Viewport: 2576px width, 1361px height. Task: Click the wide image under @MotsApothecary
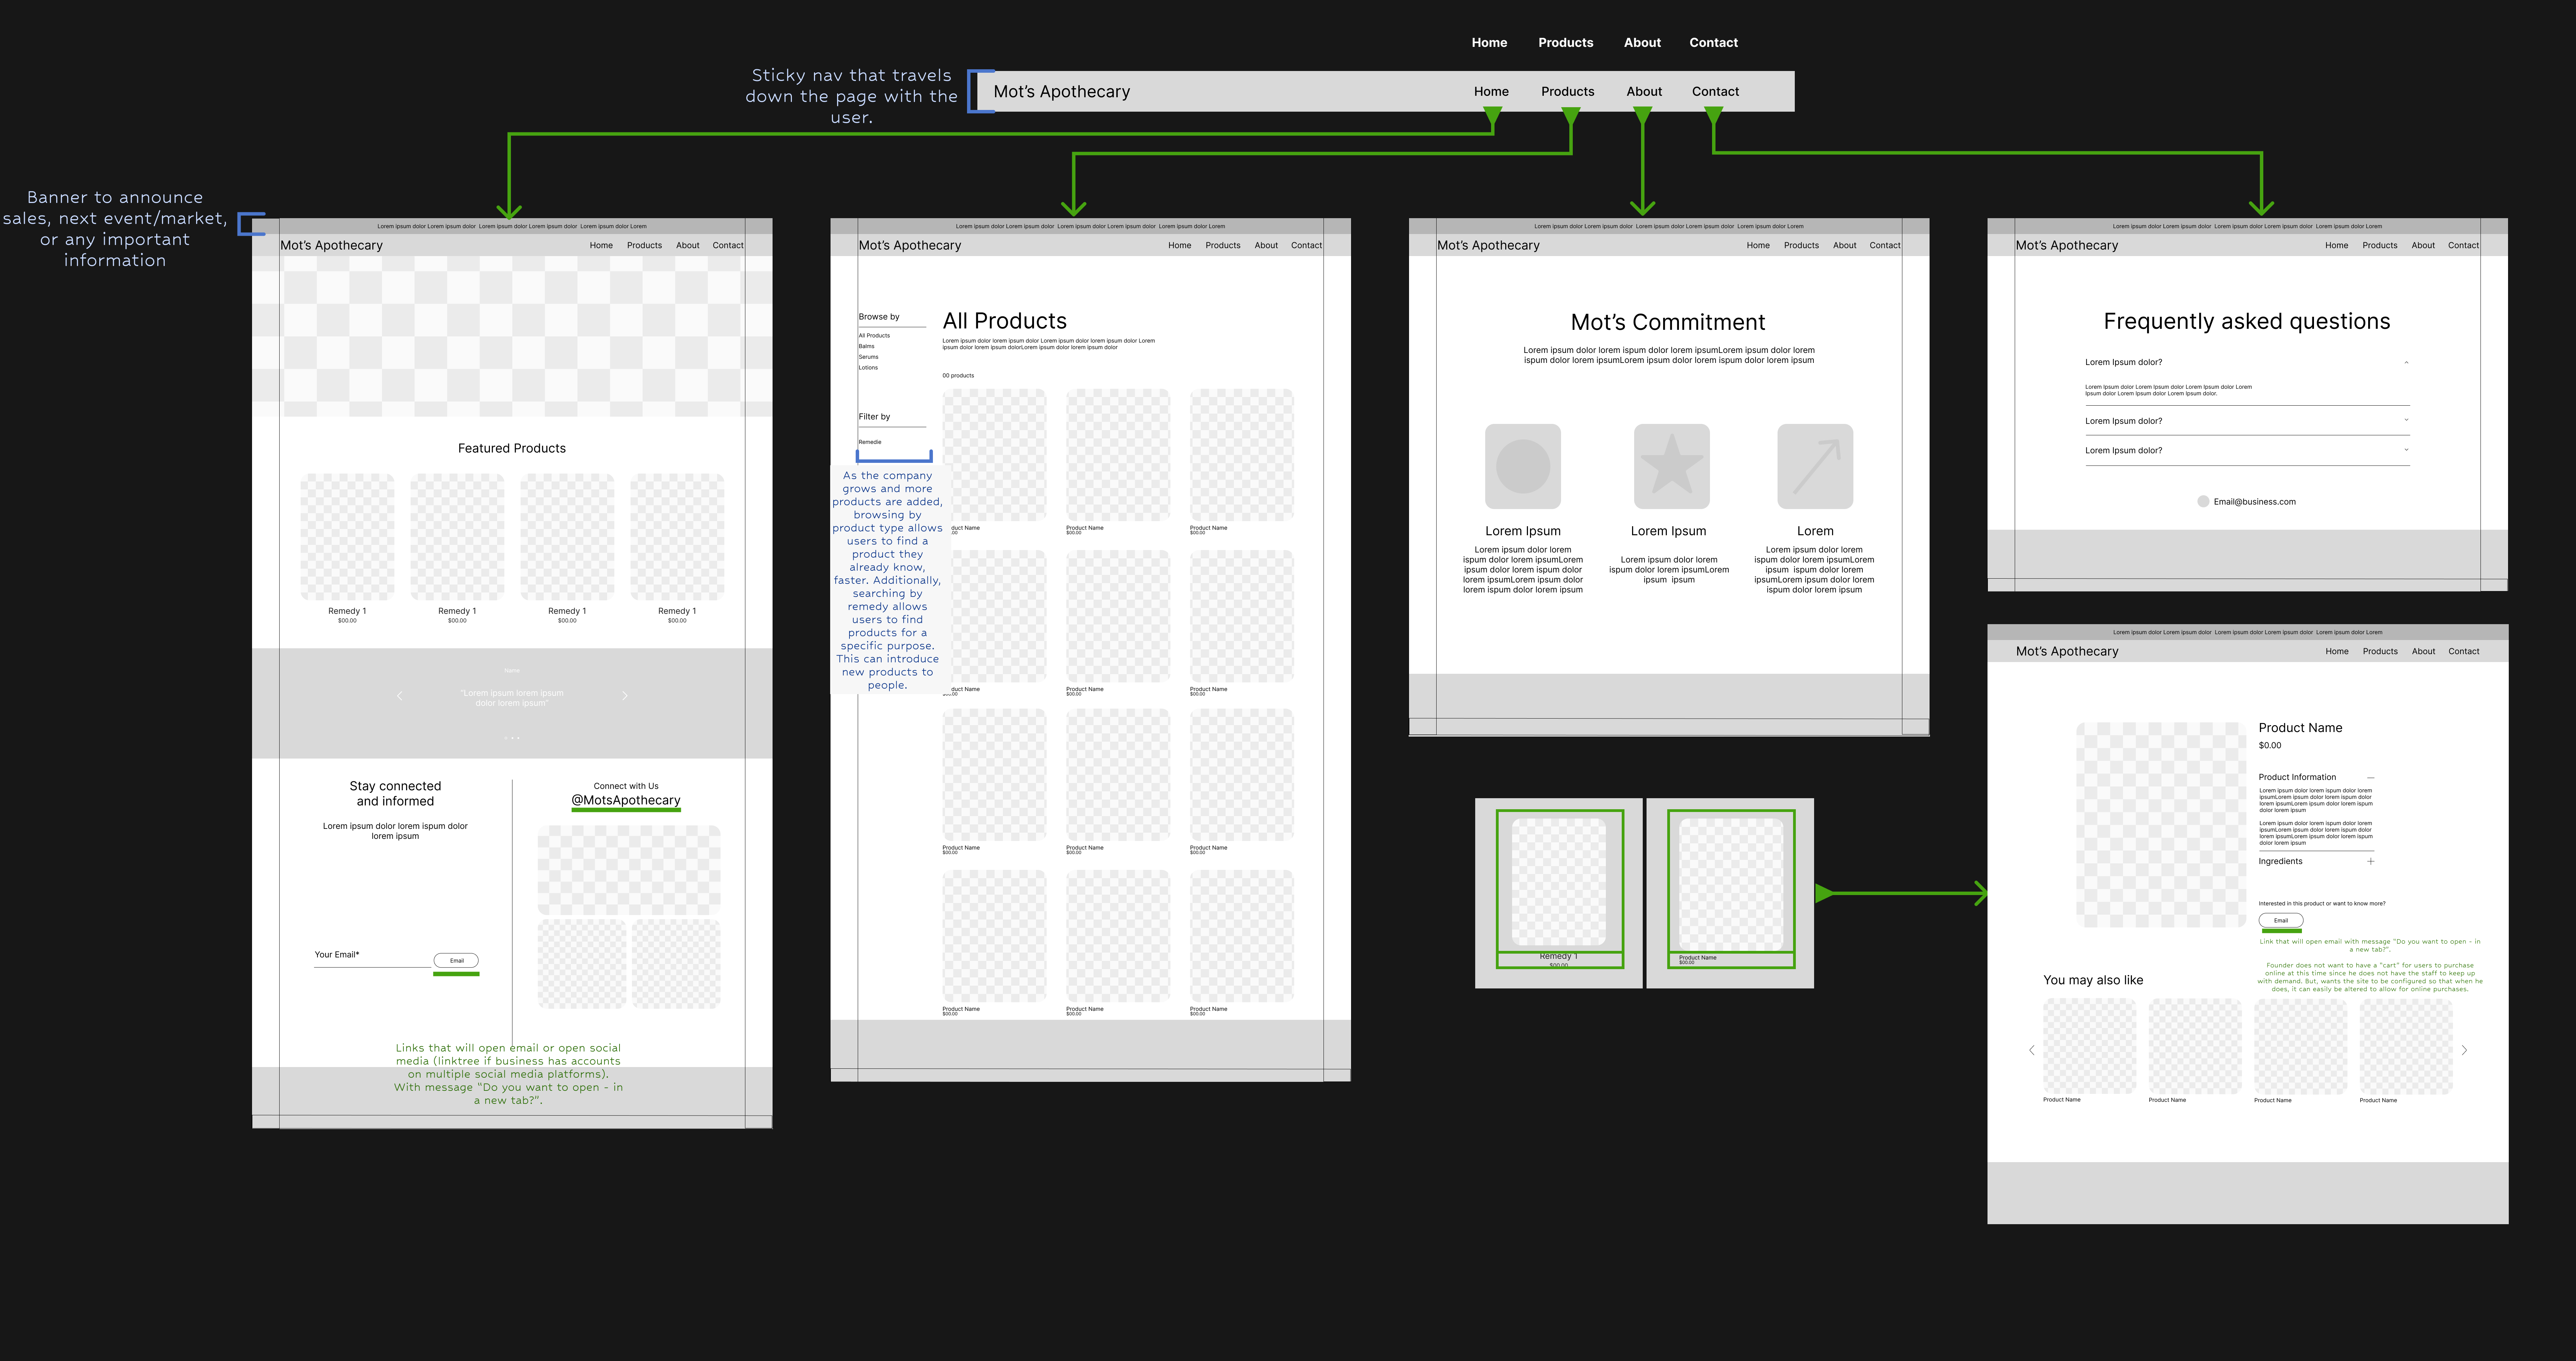tap(629, 870)
